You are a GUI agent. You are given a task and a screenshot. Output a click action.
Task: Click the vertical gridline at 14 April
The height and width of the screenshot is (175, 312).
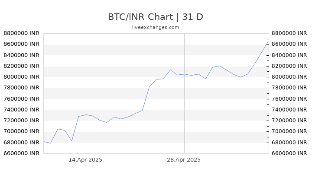click(86, 93)
